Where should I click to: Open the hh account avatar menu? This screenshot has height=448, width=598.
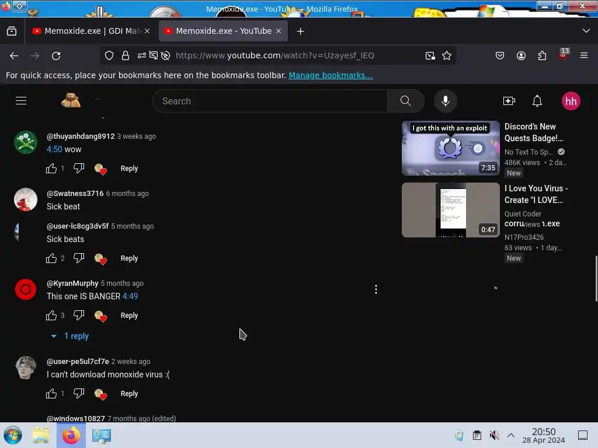coord(571,101)
